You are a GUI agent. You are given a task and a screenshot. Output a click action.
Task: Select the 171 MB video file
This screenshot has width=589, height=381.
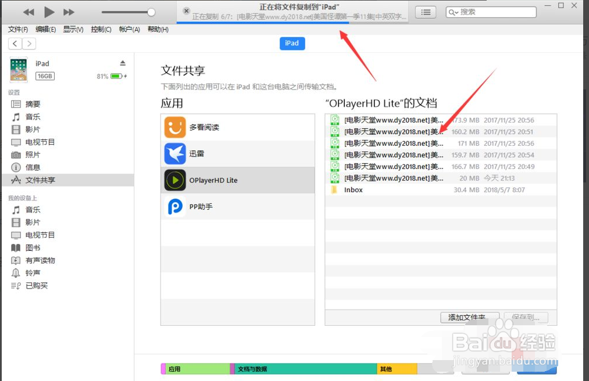click(x=441, y=143)
